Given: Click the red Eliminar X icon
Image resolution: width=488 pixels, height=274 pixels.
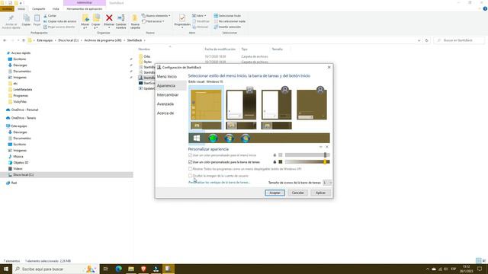Looking at the screenshot, I should click(x=109, y=18).
